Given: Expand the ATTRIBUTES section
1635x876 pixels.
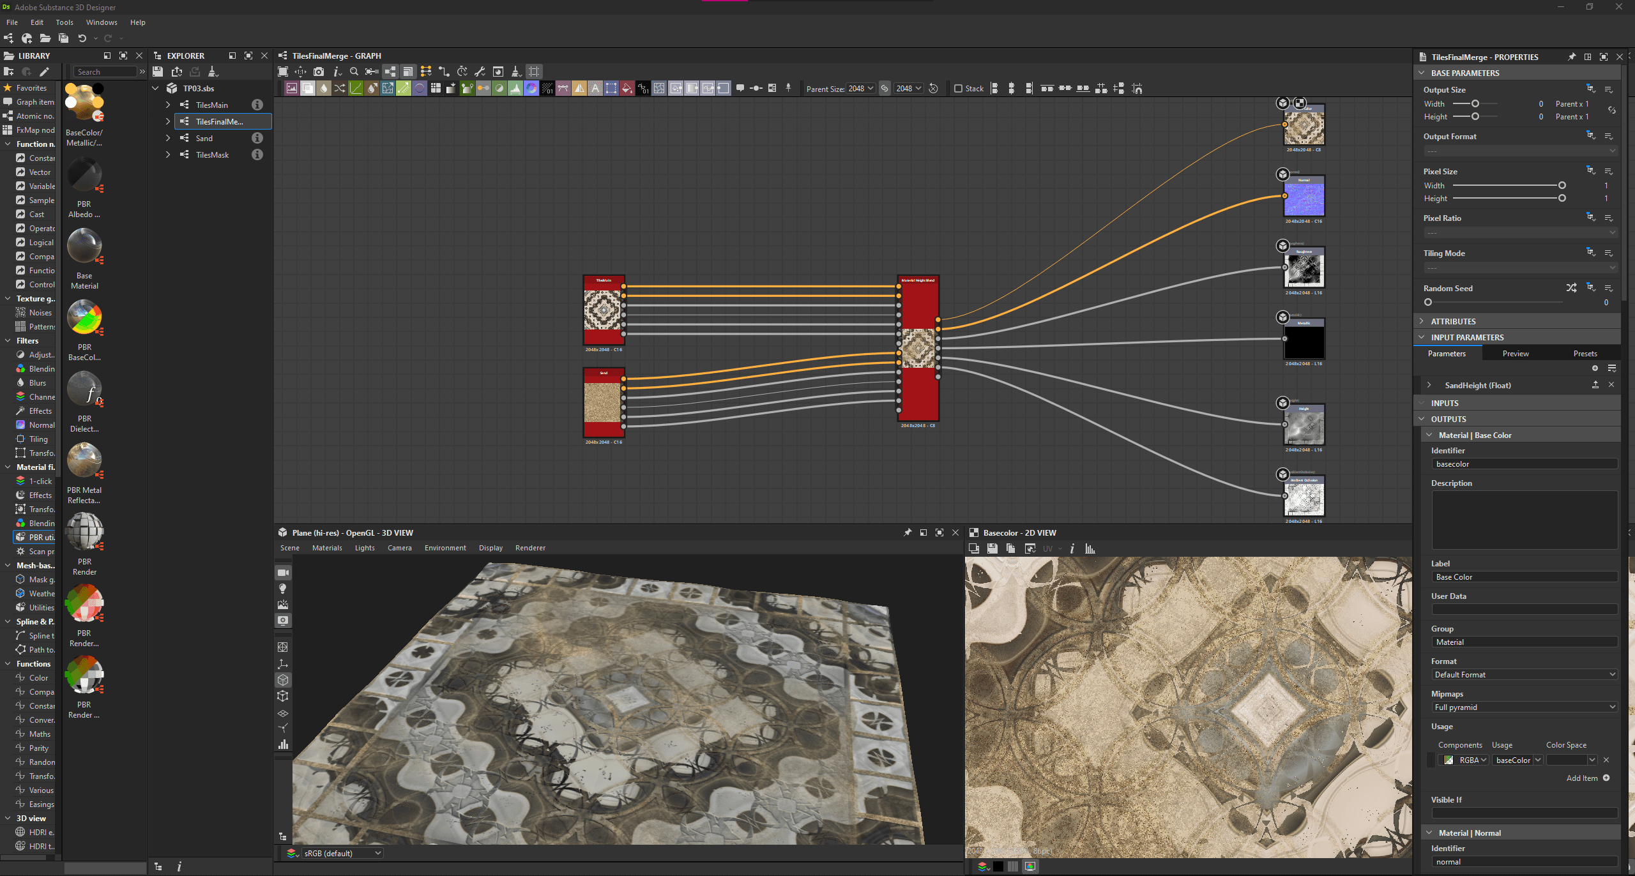Looking at the screenshot, I should pyautogui.click(x=1422, y=321).
